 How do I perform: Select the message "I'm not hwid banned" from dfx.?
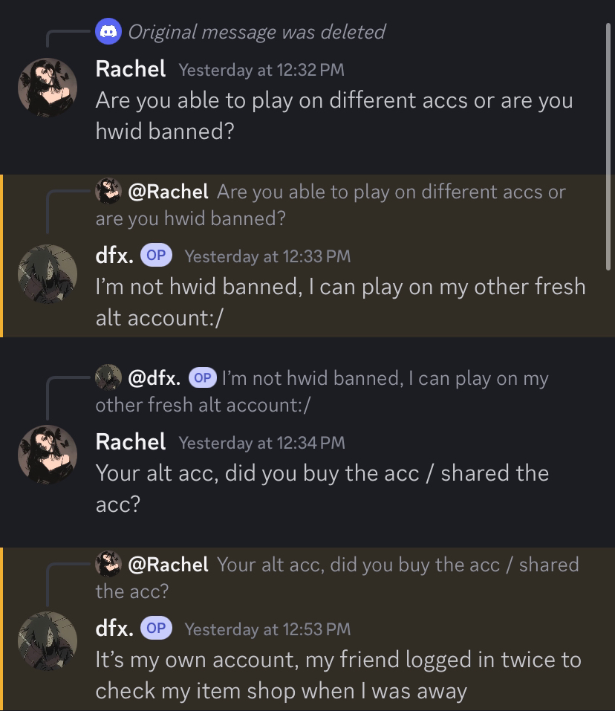340,302
